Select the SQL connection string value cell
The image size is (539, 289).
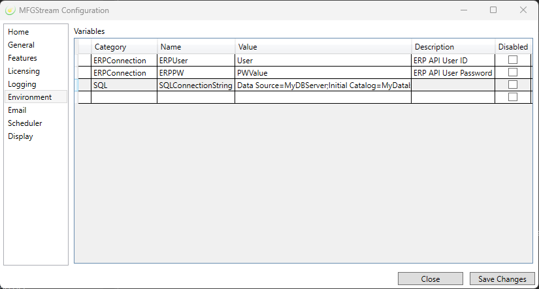pyautogui.click(x=323, y=85)
